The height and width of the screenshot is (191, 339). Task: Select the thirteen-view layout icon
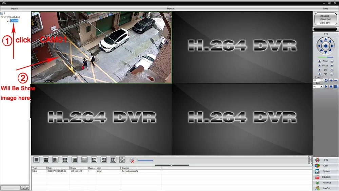point(75,160)
